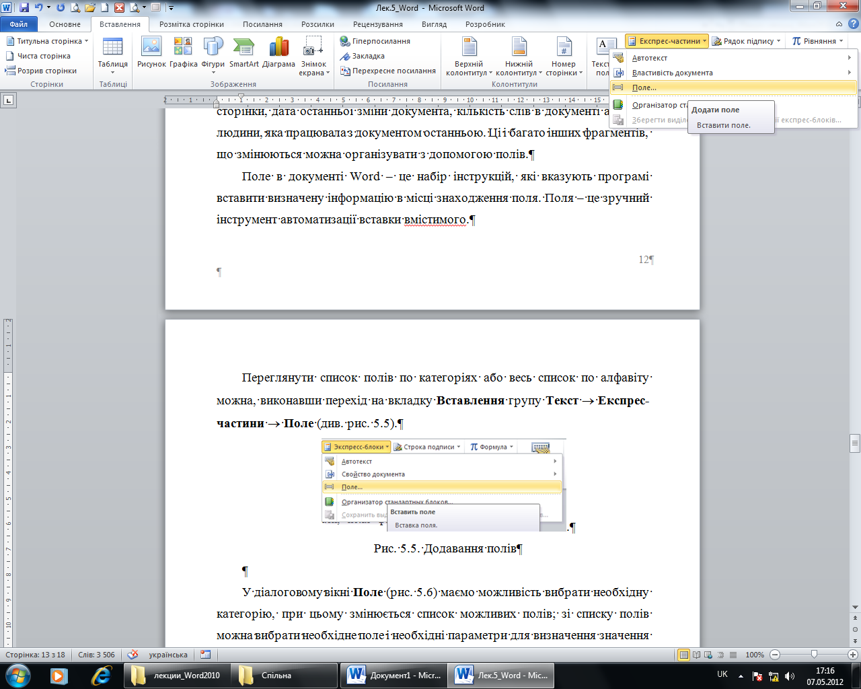The height and width of the screenshot is (689, 861).
Task: Switch to the Посилання ribbon tab
Action: pyautogui.click(x=262, y=24)
